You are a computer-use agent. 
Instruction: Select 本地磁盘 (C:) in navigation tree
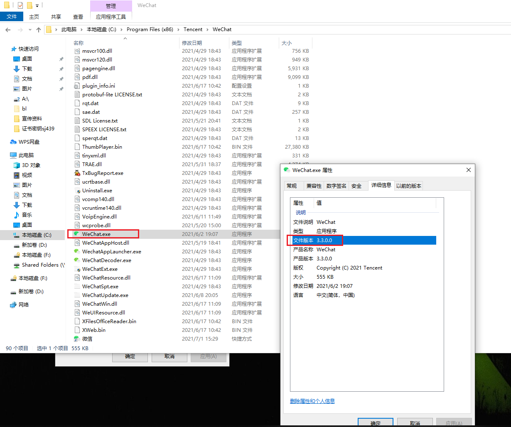tap(37, 235)
